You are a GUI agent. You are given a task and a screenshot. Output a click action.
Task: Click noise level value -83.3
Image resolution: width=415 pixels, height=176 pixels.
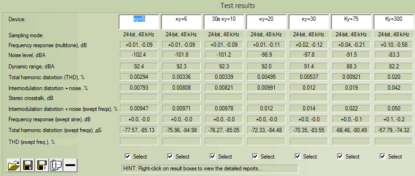(394, 55)
